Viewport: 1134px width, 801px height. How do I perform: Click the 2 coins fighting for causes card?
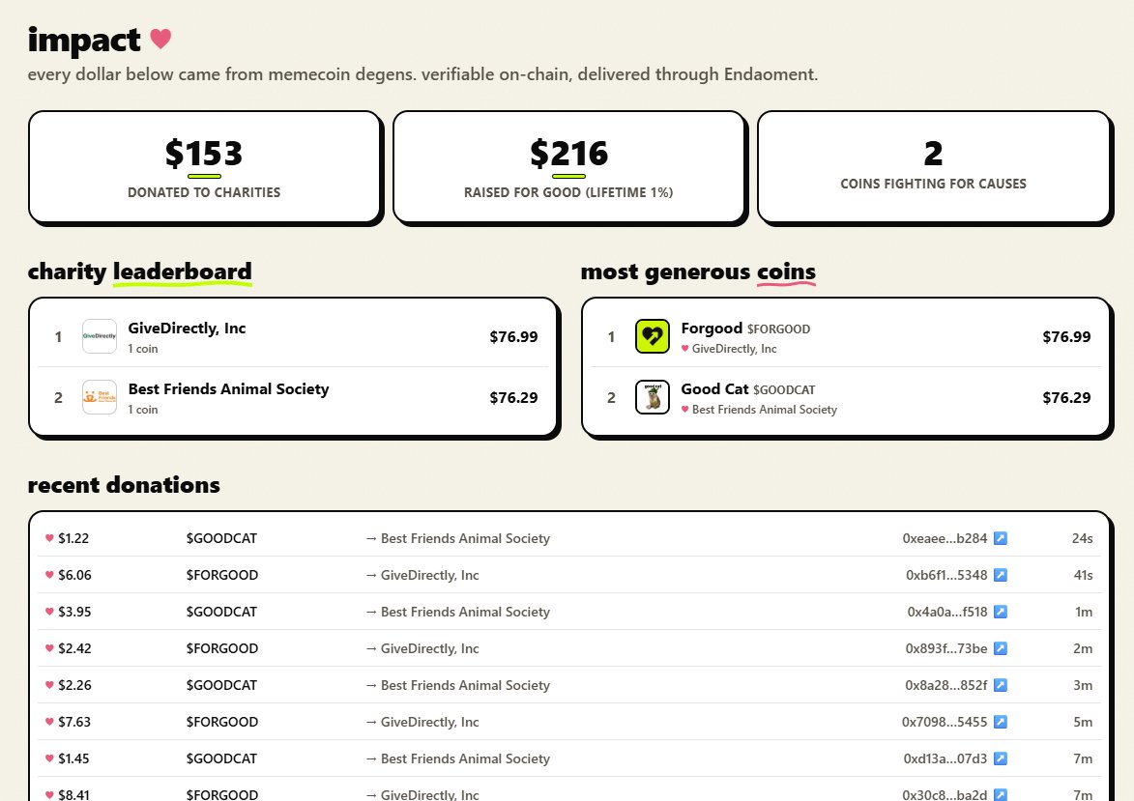933,167
